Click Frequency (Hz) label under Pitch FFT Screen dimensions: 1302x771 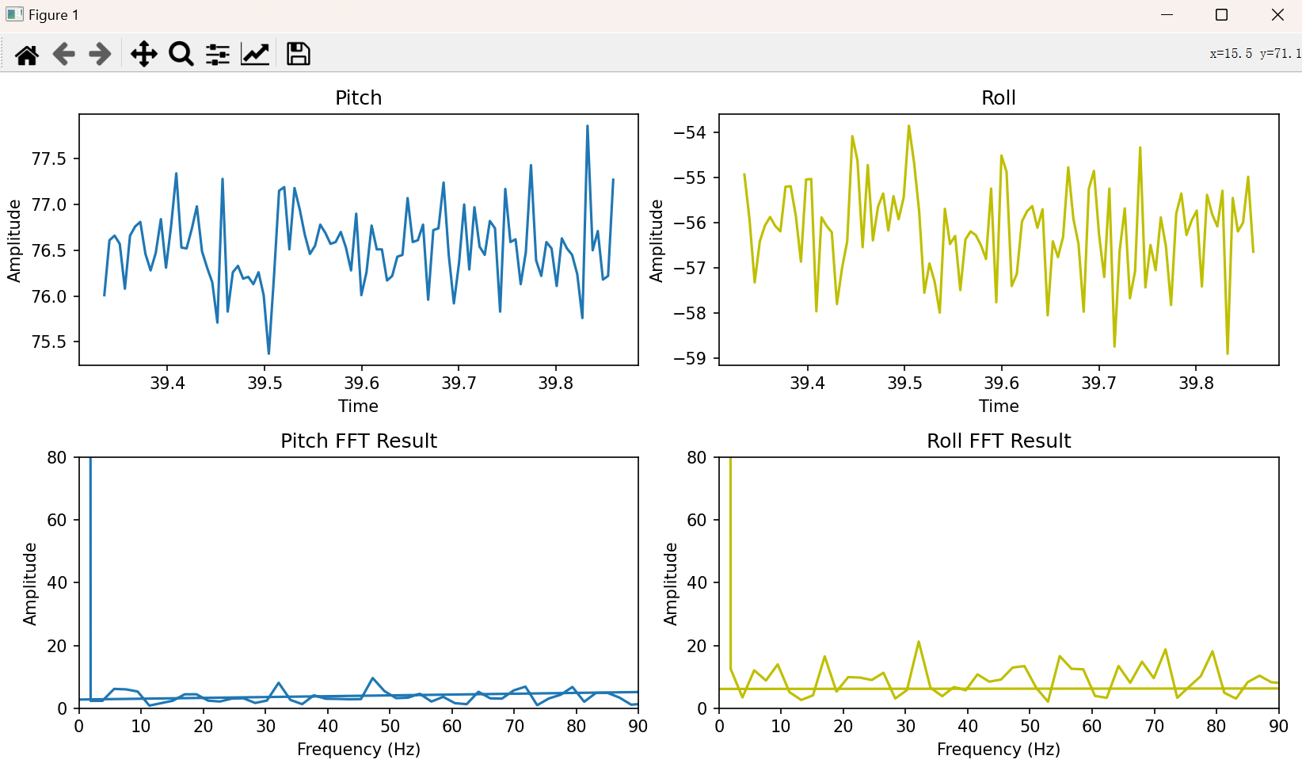(358, 749)
